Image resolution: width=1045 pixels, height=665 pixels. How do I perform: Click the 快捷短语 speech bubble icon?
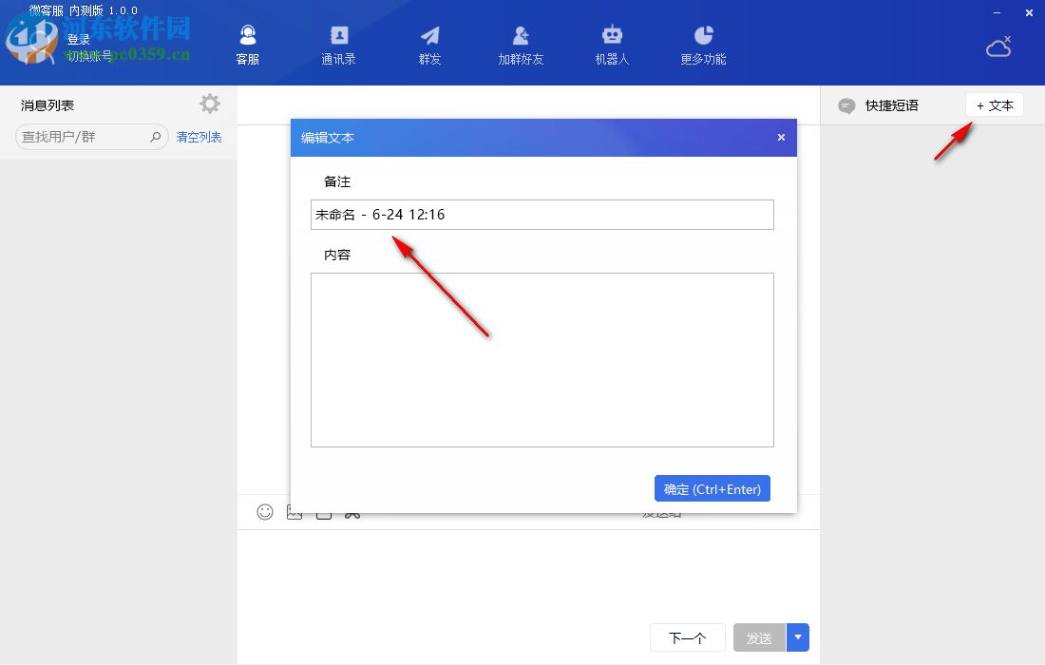[845, 105]
